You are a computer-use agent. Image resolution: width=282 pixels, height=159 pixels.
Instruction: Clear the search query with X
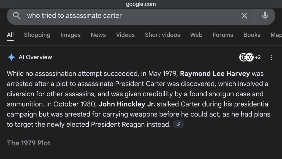click(x=244, y=16)
